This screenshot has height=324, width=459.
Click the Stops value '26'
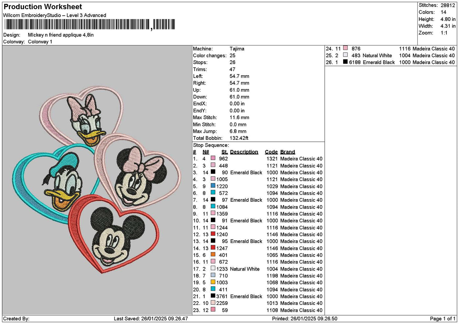tap(233, 62)
